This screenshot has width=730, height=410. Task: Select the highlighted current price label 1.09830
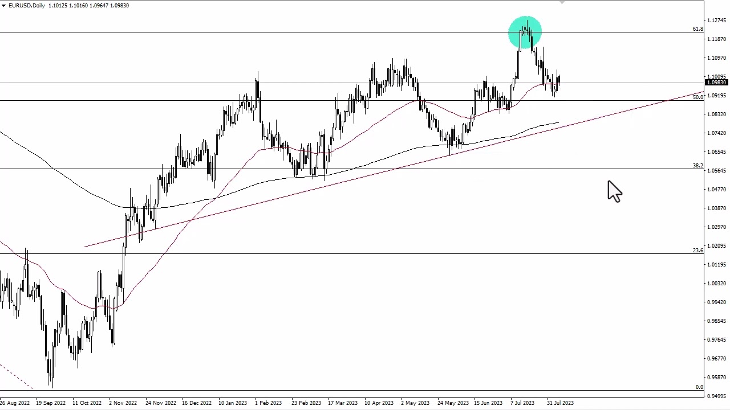(717, 83)
